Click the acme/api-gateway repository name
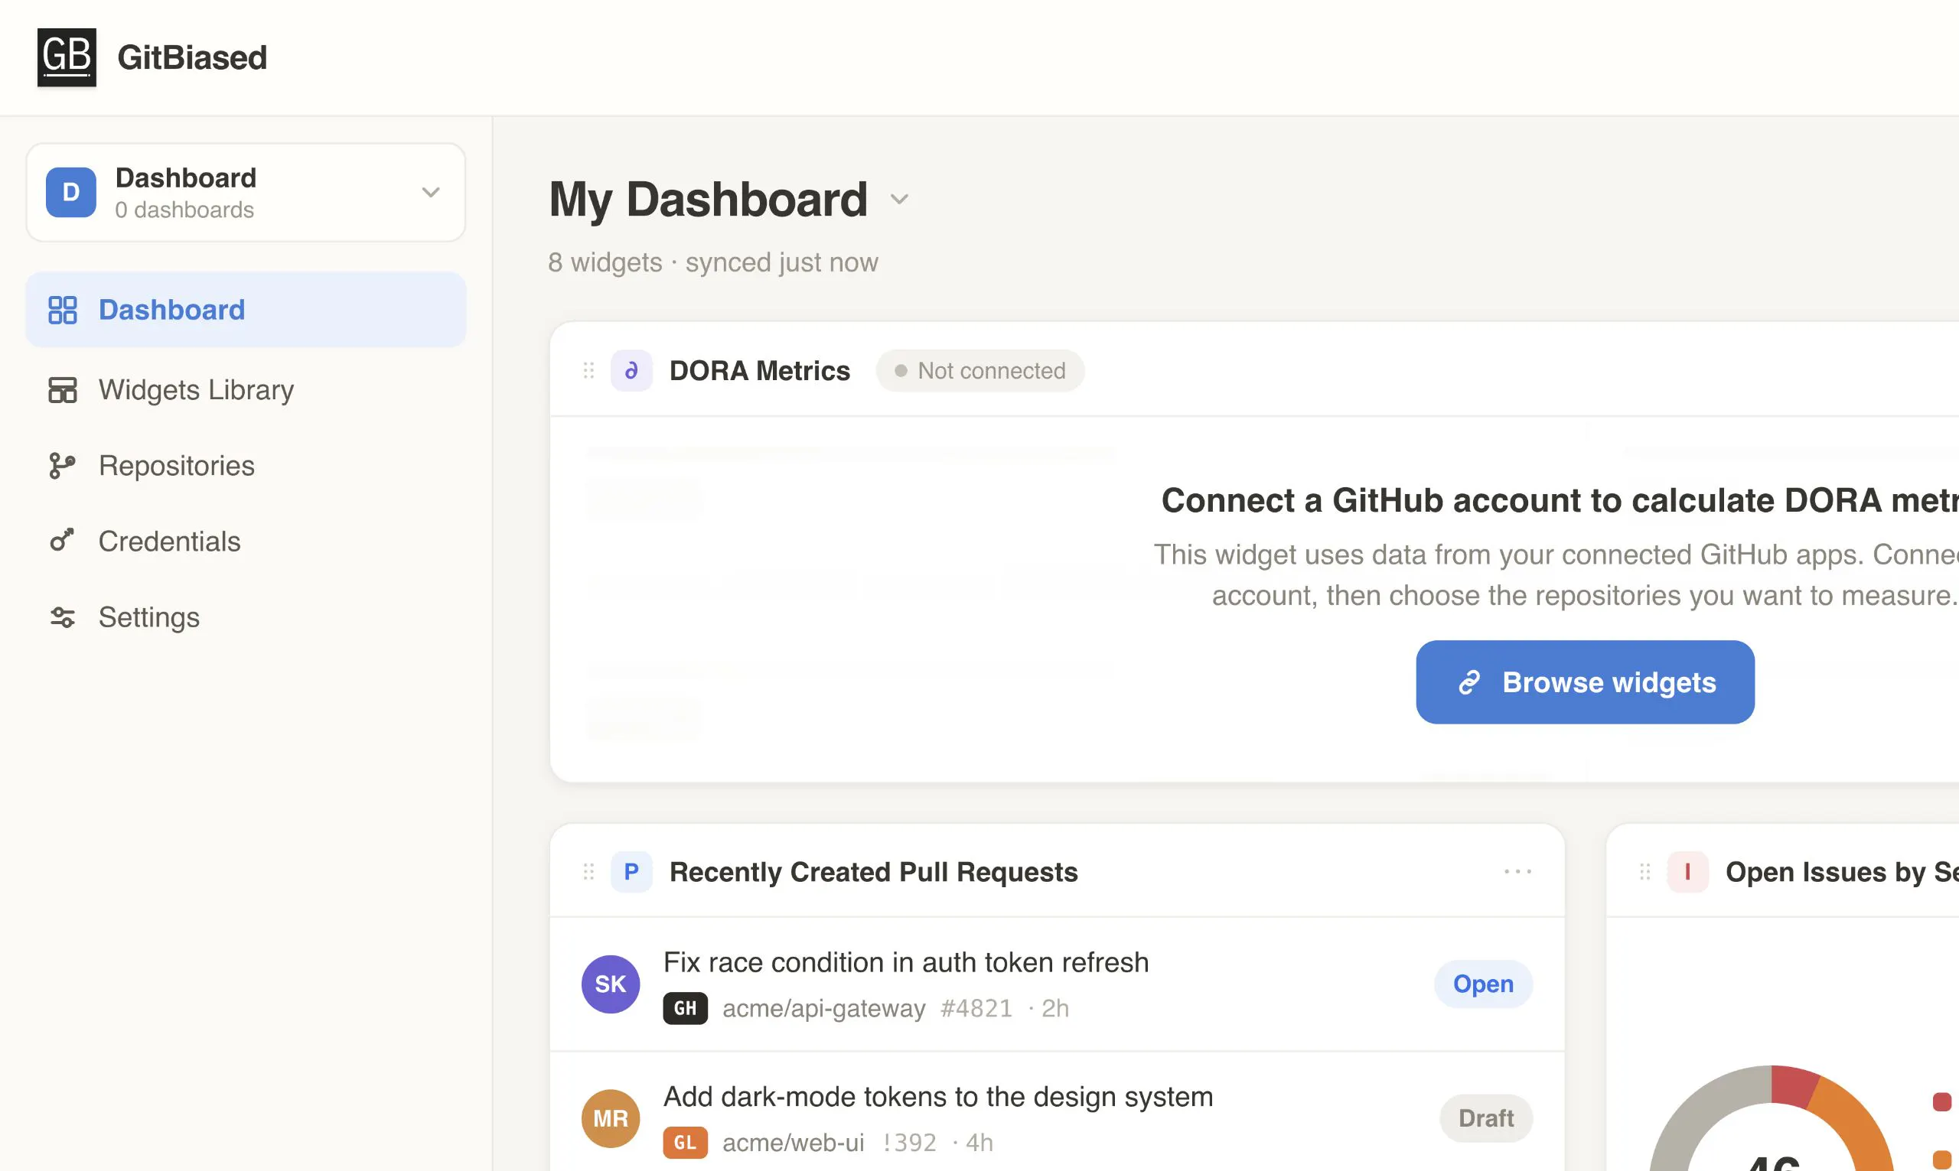The width and height of the screenshot is (1959, 1171). 823,1008
